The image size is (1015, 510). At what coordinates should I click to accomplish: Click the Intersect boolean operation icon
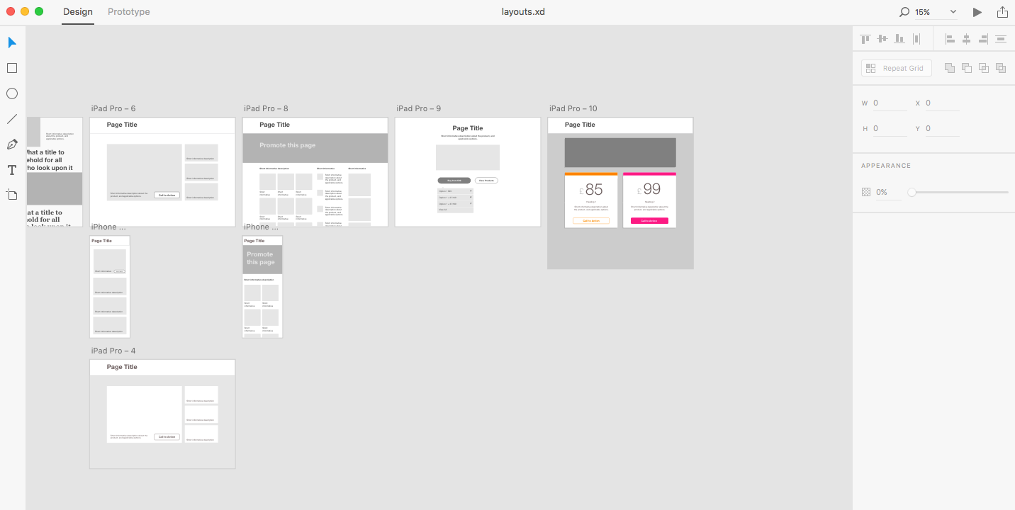click(984, 68)
